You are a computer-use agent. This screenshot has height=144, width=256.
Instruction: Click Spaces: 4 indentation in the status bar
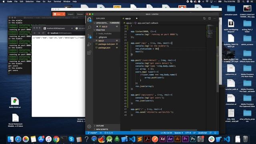(x=178, y=133)
